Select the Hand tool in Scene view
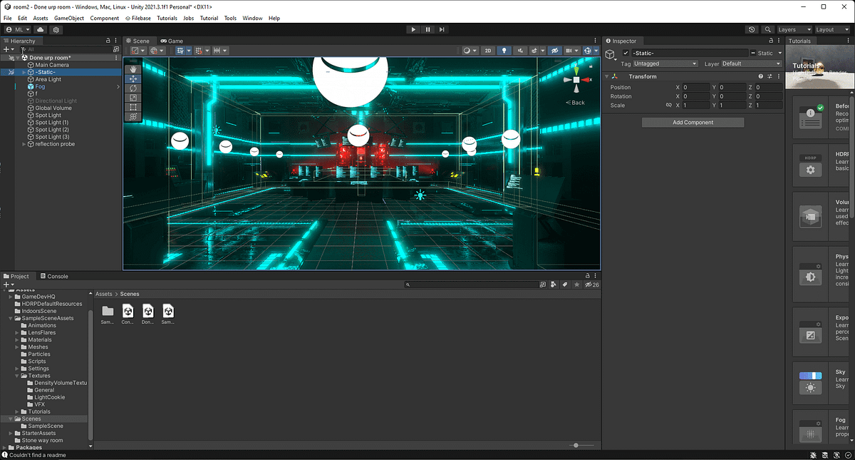The height and width of the screenshot is (460, 855). pyautogui.click(x=133, y=69)
